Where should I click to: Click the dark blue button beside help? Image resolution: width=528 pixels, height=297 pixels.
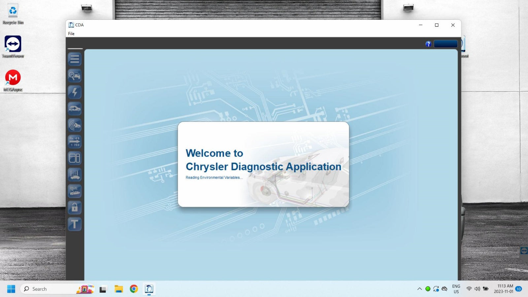tap(445, 44)
